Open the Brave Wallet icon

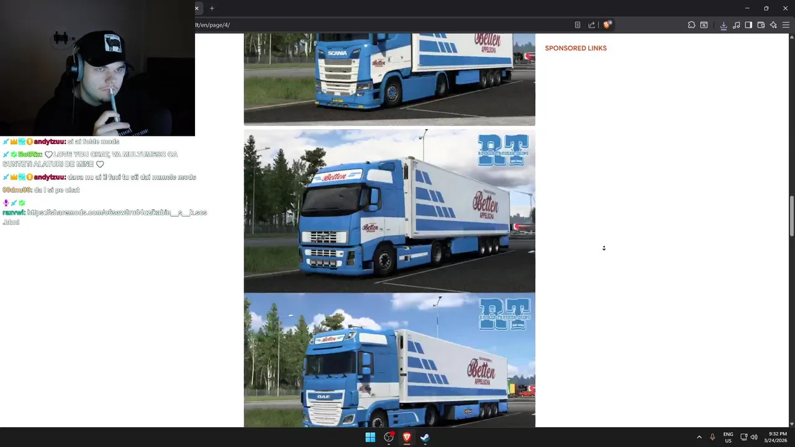(761, 25)
